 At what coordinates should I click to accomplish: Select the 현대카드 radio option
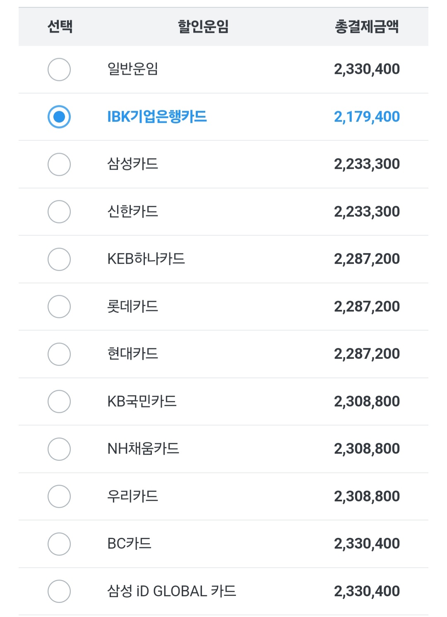[59, 354]
